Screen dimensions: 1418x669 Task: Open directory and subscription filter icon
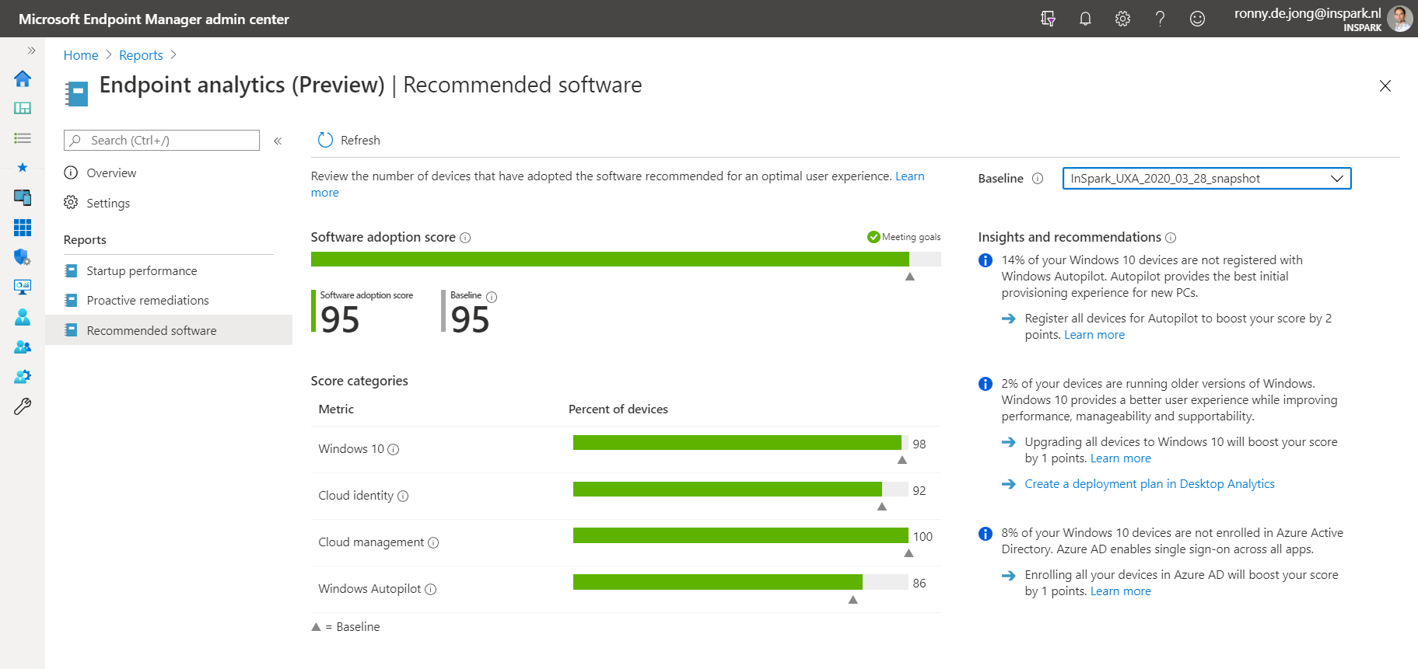coord(1048,19)
